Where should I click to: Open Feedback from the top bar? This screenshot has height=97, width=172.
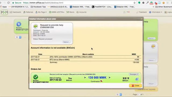click(x=142, y=12)
